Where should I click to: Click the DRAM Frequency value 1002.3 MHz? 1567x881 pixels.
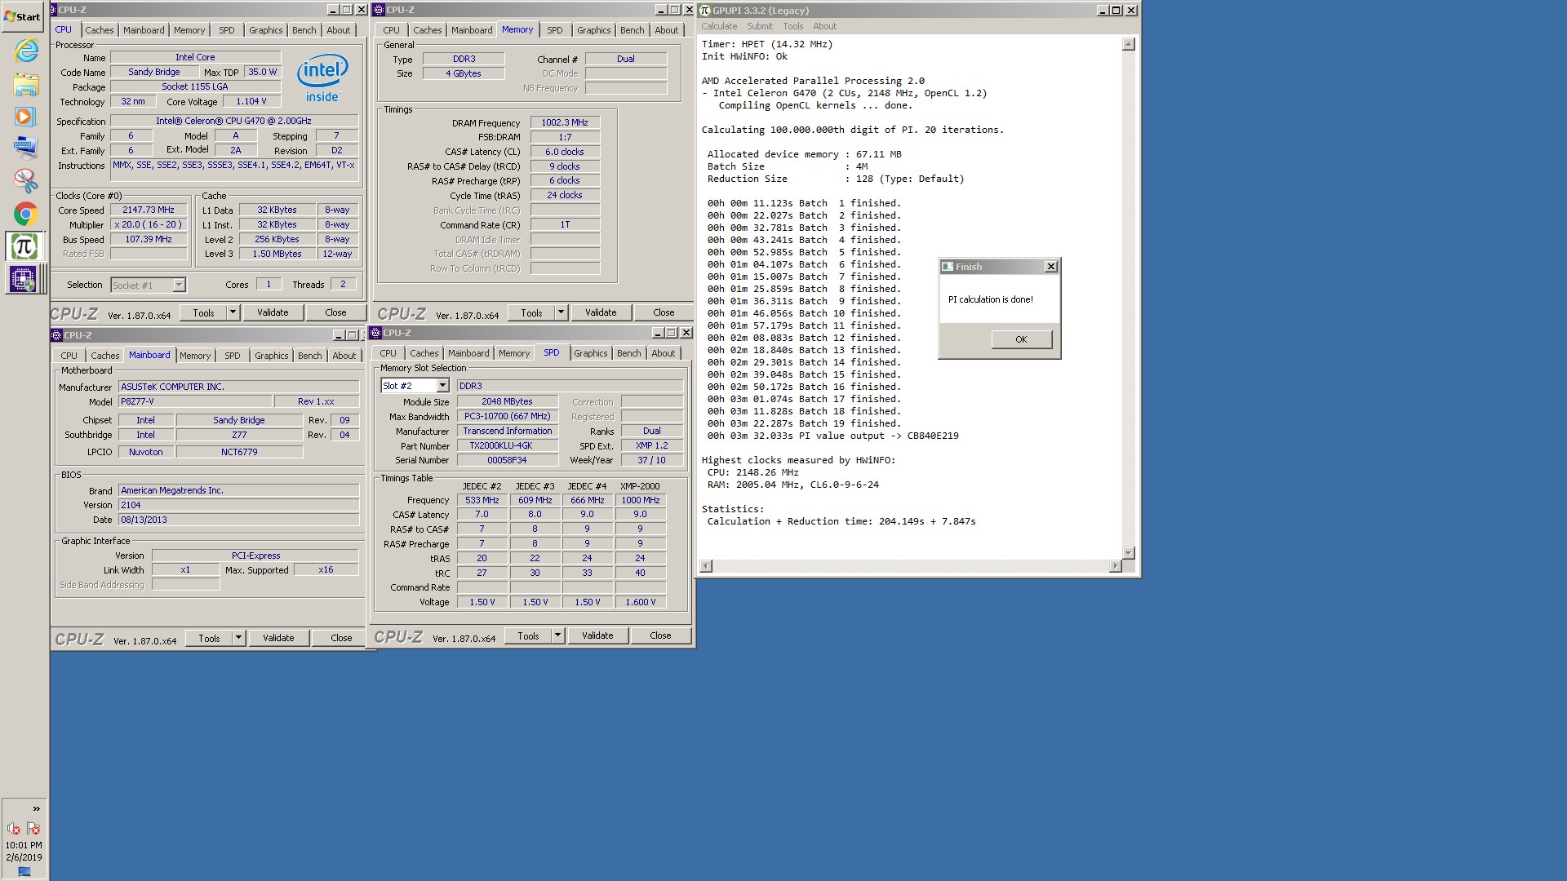(565, 122)
